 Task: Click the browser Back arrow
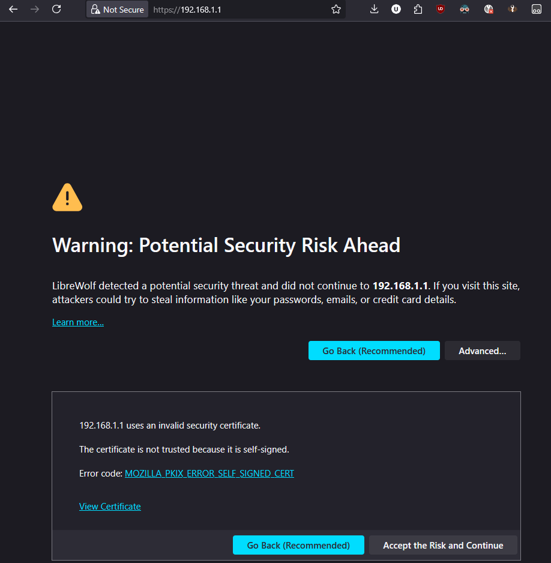13,9
